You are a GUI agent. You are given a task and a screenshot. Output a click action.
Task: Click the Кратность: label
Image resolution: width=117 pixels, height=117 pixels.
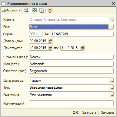pyautogui.click(x=12, y=94)
